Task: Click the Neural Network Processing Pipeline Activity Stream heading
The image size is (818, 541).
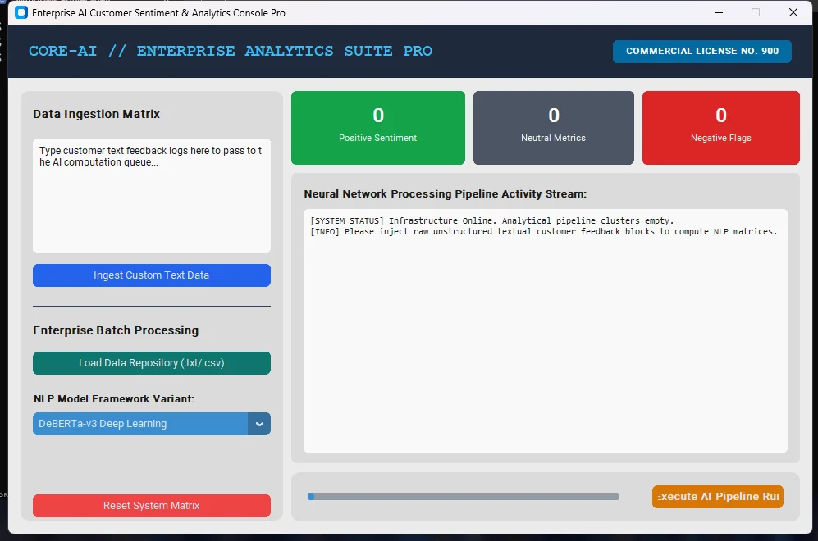Action: click(445, 194)
